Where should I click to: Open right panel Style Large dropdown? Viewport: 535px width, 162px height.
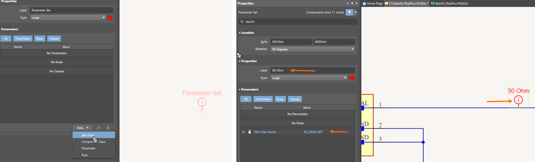[309, 78]
